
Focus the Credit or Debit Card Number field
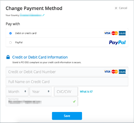67,72
